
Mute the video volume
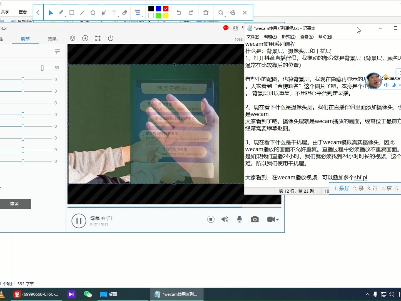225,219
